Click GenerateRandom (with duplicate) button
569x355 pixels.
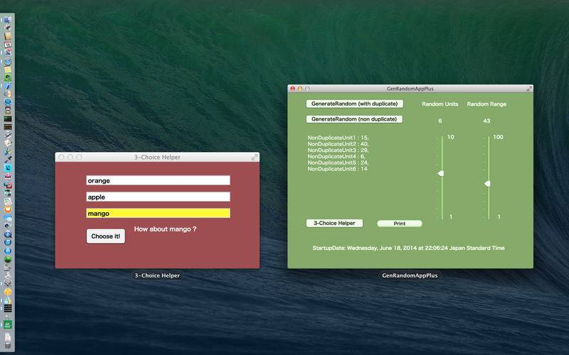[354, 104]
